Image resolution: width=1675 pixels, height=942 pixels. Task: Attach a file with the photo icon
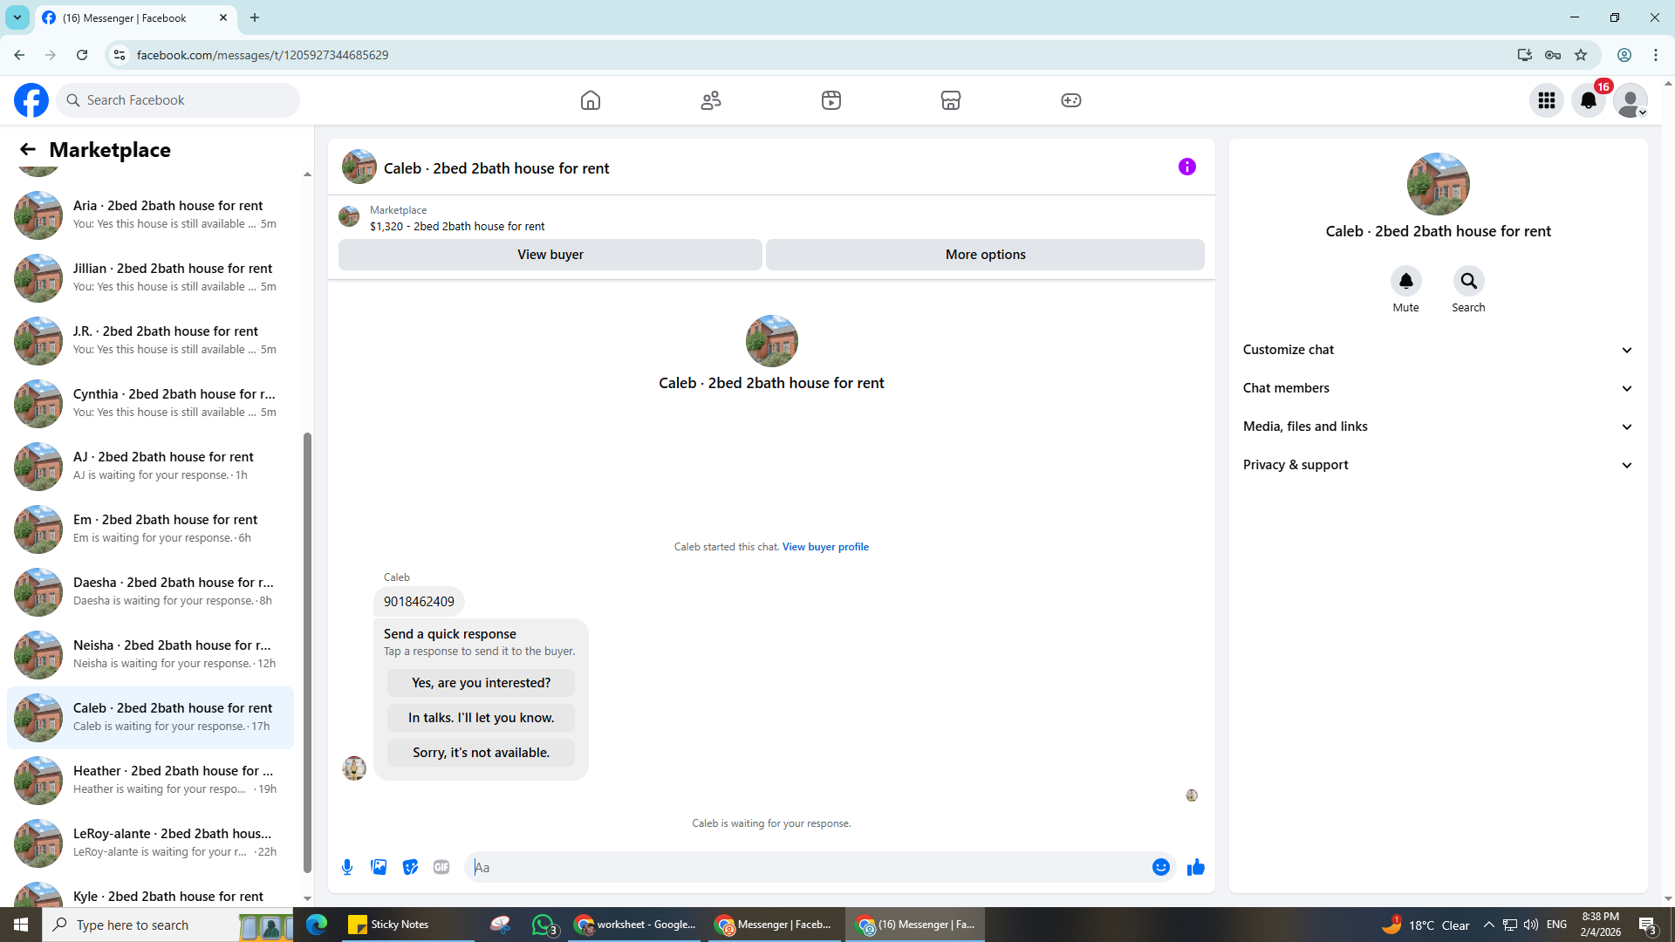click(379, 867)
